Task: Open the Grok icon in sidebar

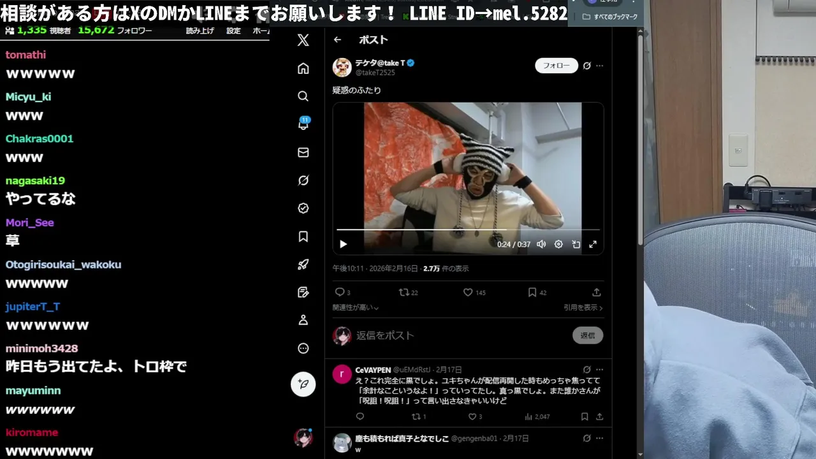Action: [303, 180]
